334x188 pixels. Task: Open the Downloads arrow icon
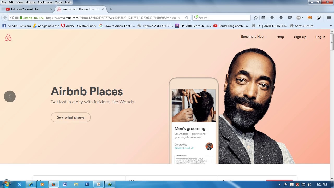(x=272, y=18)
